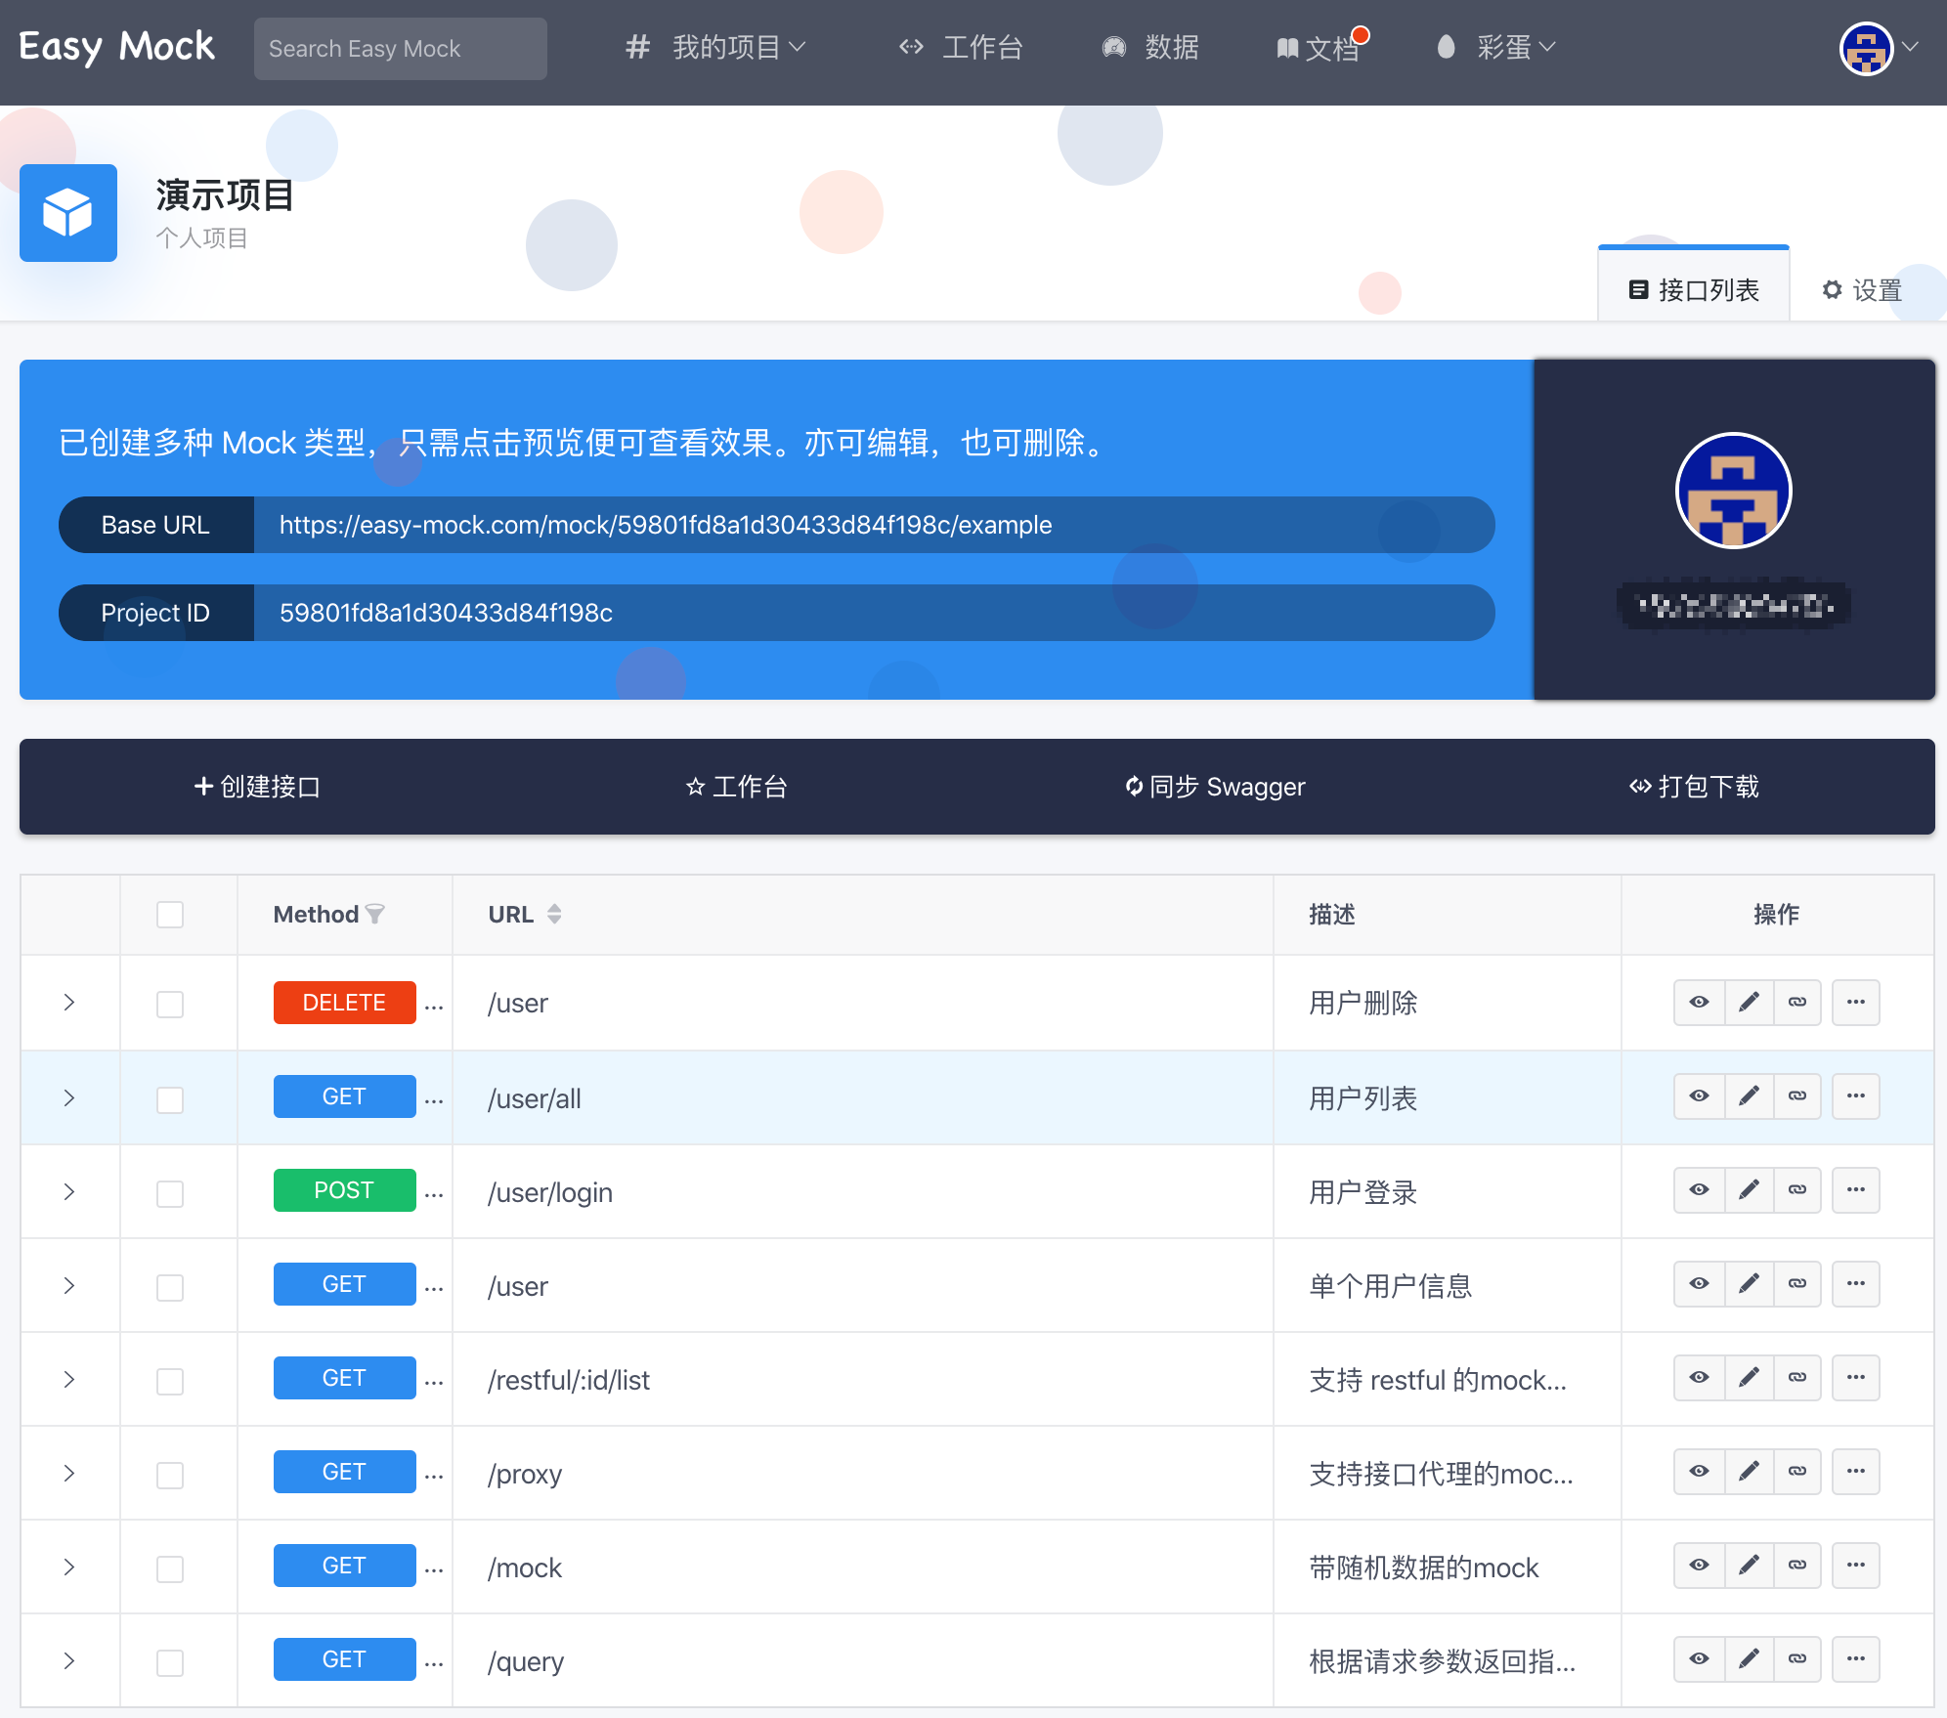Sort by URL column arrows
The image size is (1947, 1718).
point(554,915)
